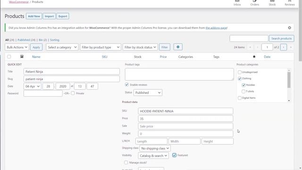Click the Password field
This screenshot has height=170, width=302.
43,93
